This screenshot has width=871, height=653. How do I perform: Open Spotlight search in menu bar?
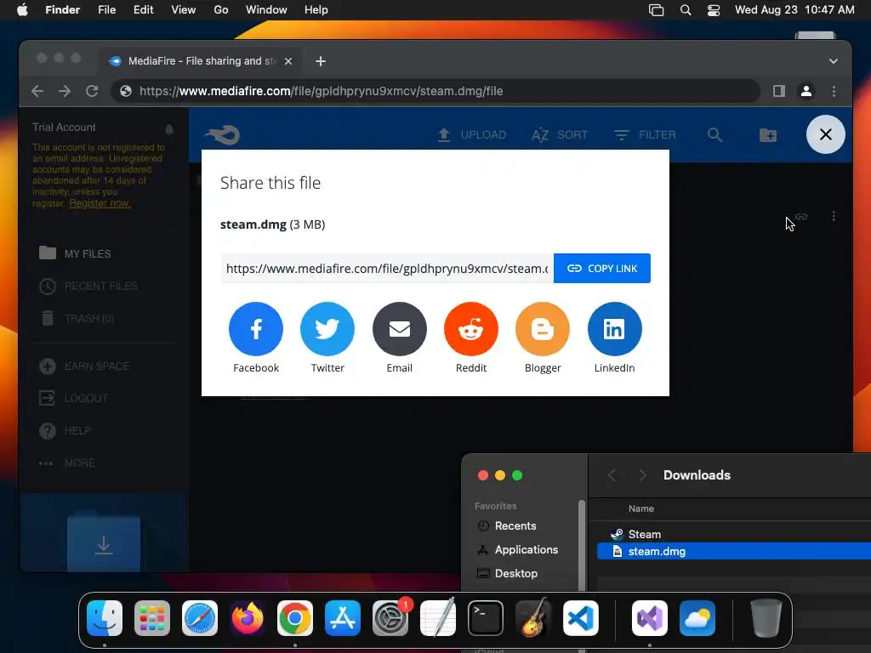coord(686,10)
